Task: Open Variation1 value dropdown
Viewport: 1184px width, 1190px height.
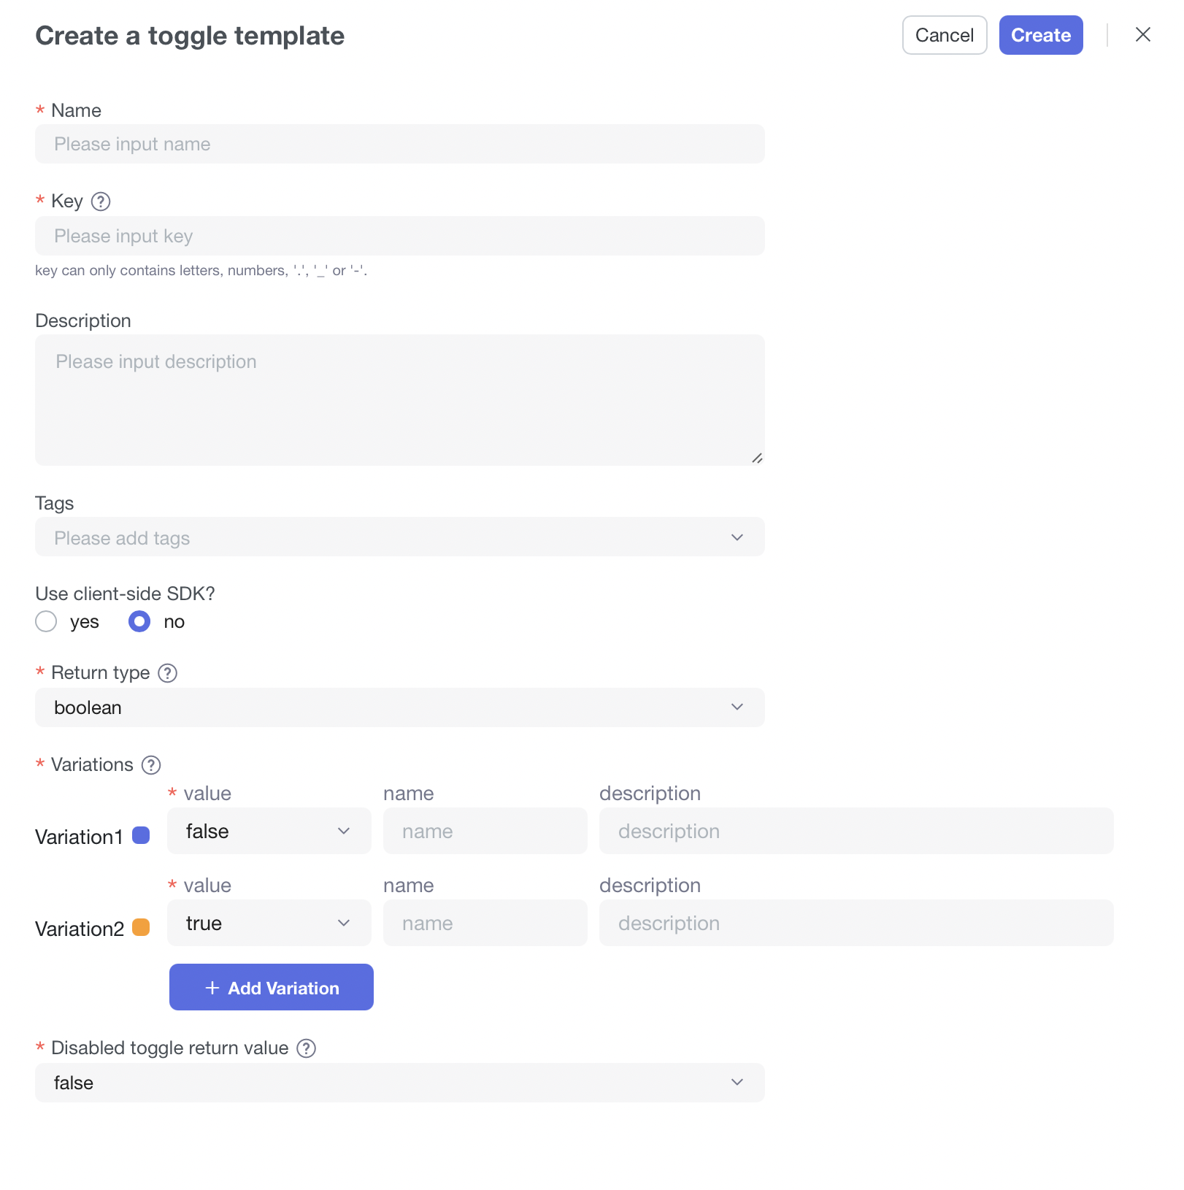Action: (x=269, y=832)
